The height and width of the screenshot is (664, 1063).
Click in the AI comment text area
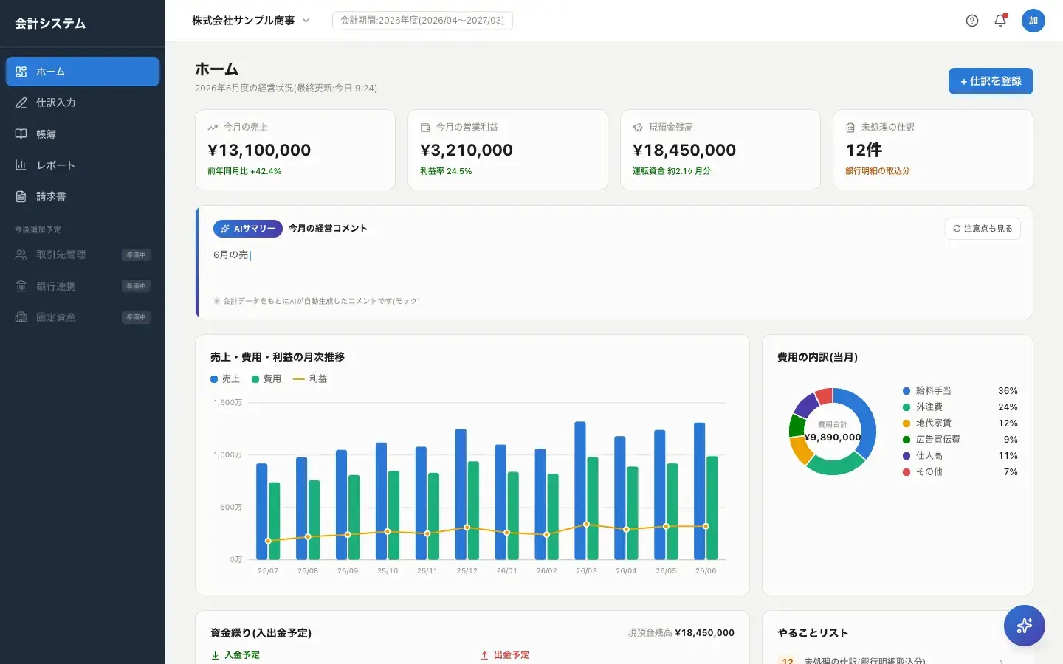(614, 269)
